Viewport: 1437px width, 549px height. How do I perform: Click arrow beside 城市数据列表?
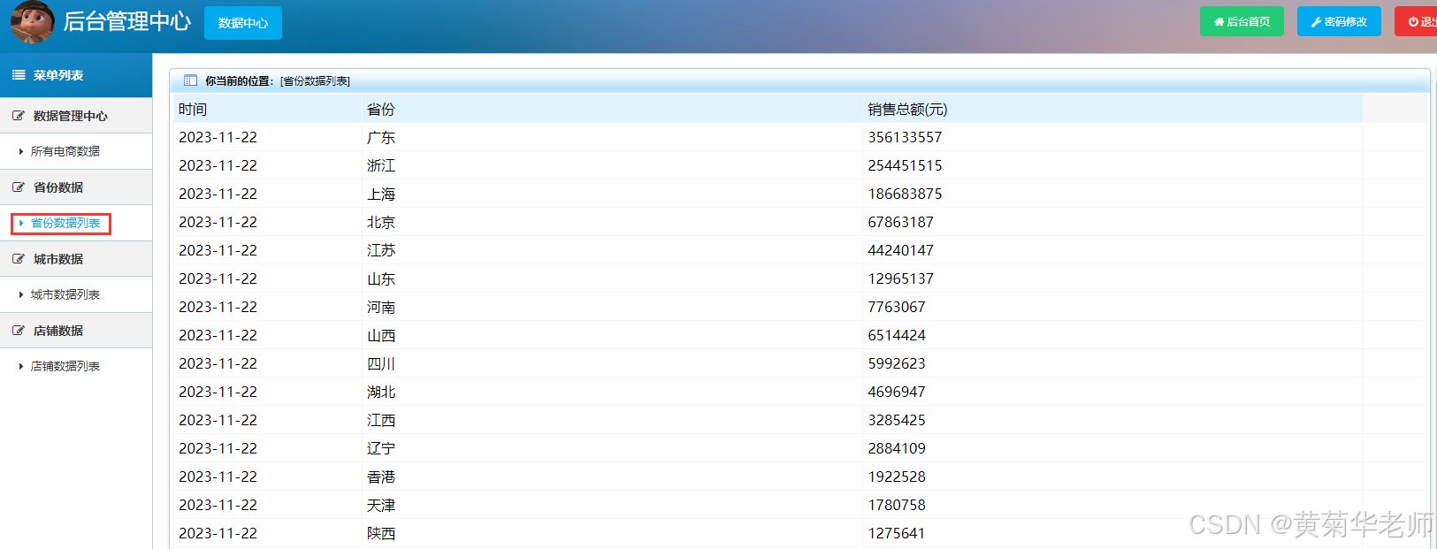pos(21,294)
